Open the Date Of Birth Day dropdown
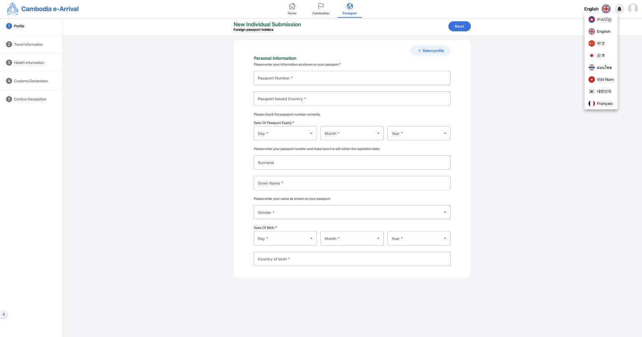The width and height of the screenshot is (642, 337). 285,238
